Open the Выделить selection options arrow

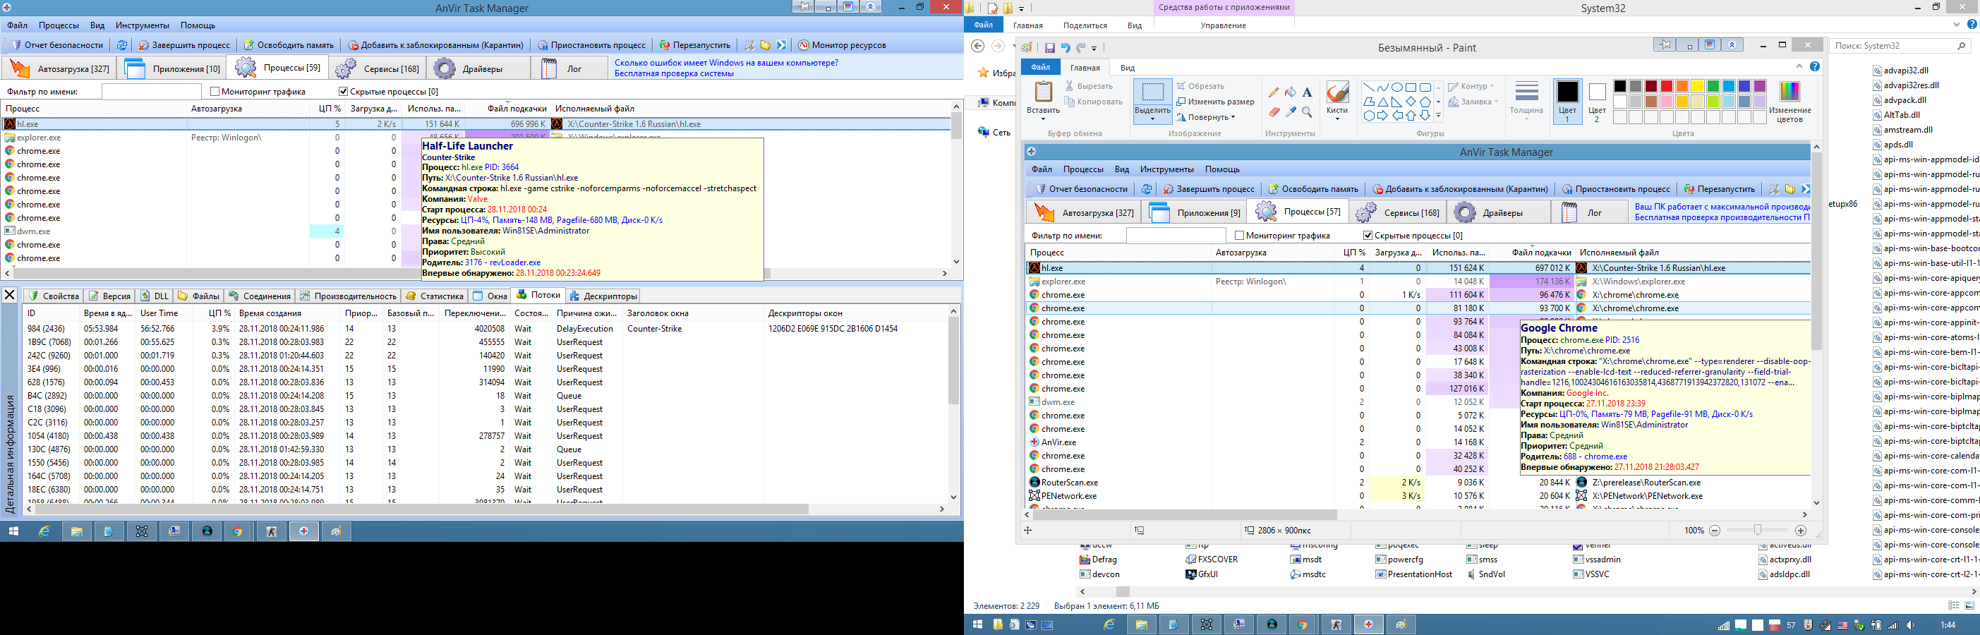coord(1152,119)
